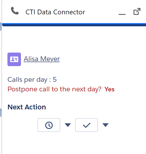Click the purple contact card icon
The image size is (146, 154).
pos(14,59)
